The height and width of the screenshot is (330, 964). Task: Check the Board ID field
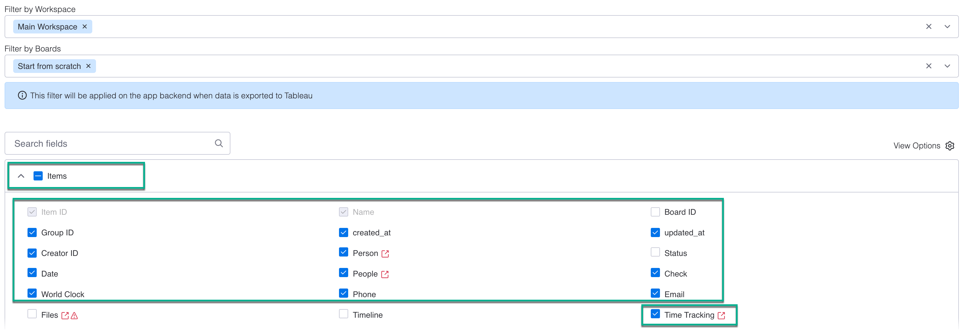point(655,212)
